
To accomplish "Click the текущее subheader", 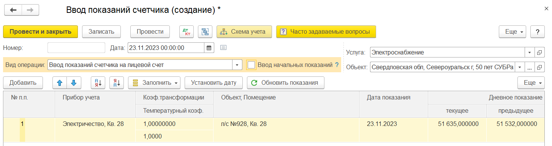I will 457,111.
